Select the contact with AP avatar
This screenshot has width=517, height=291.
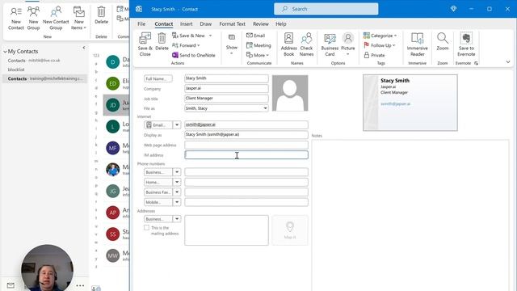pyautogui.click(x=113, y=213)
